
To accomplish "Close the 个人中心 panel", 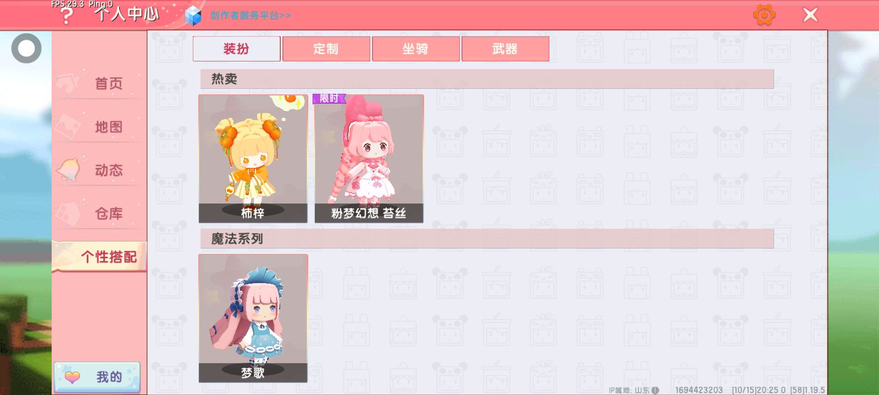I will 810,15.
